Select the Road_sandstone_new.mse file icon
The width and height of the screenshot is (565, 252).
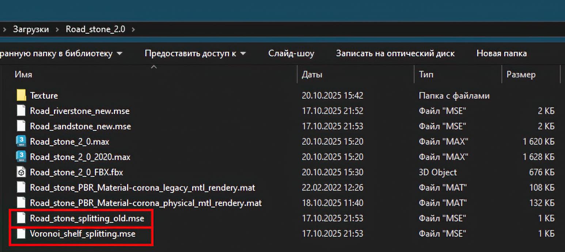coord(22,126)
